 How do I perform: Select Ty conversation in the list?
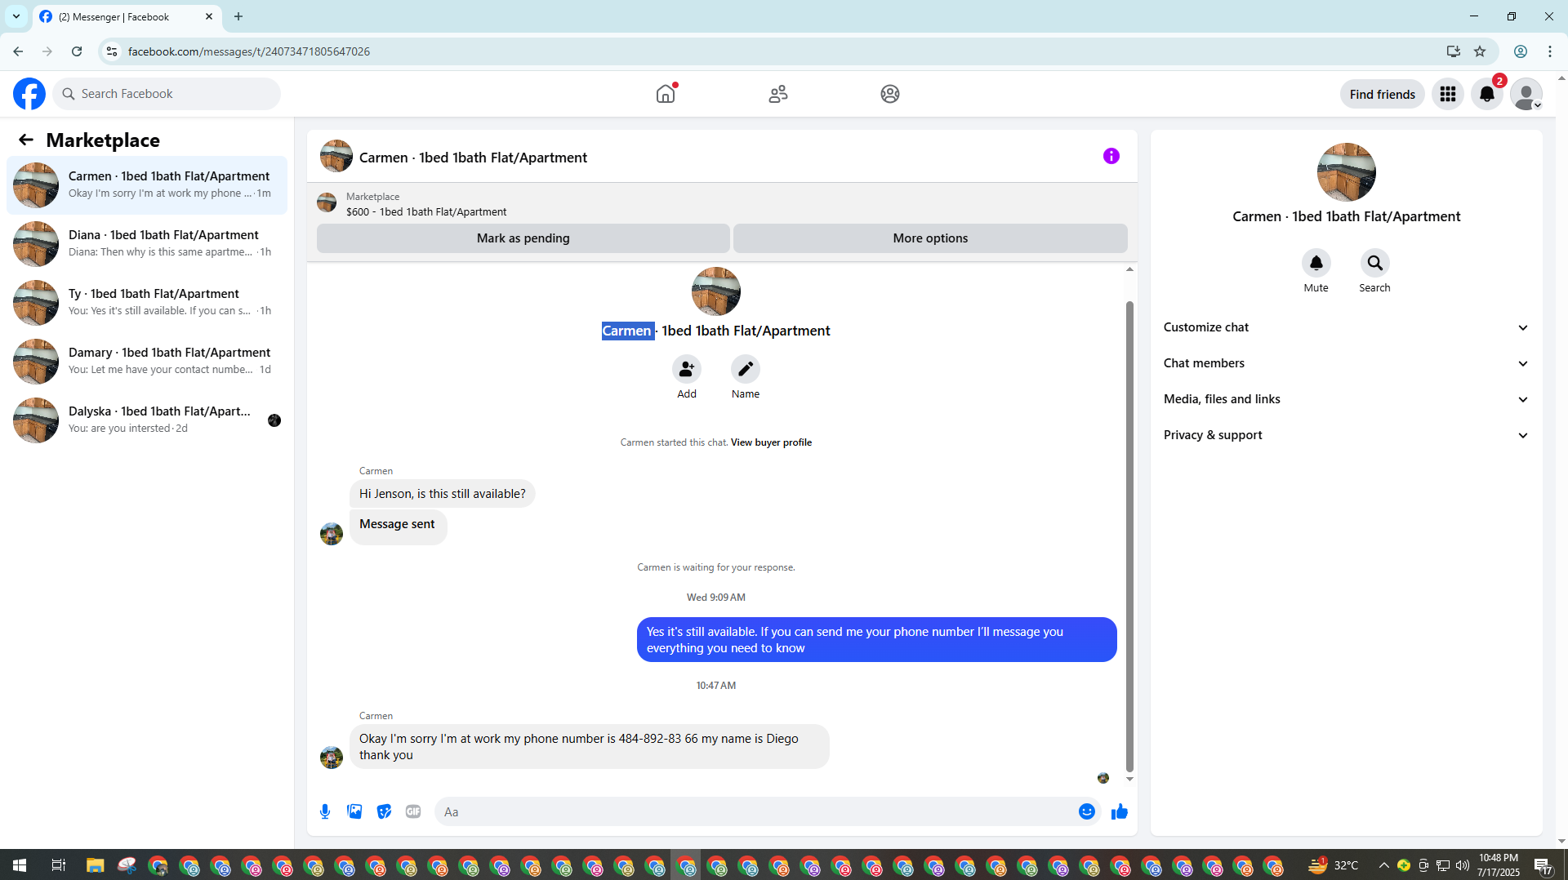click(x=147, y=303)
